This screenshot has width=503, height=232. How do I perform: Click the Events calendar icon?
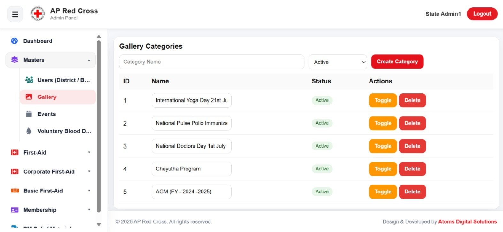pyautogui.click(x=29, y=114)
